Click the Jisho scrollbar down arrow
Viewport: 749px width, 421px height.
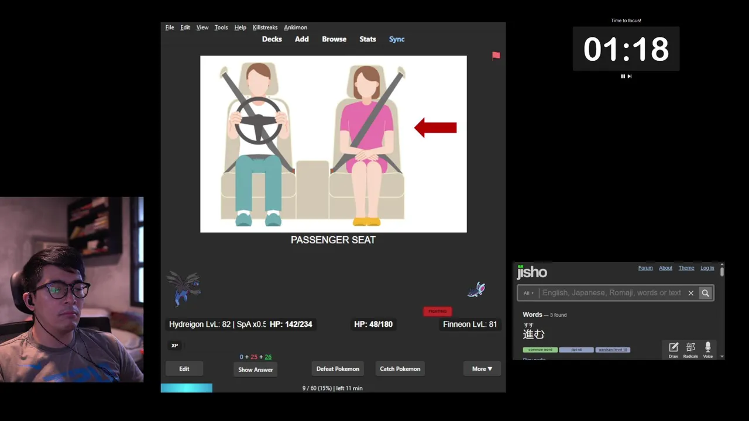point(722,356)
